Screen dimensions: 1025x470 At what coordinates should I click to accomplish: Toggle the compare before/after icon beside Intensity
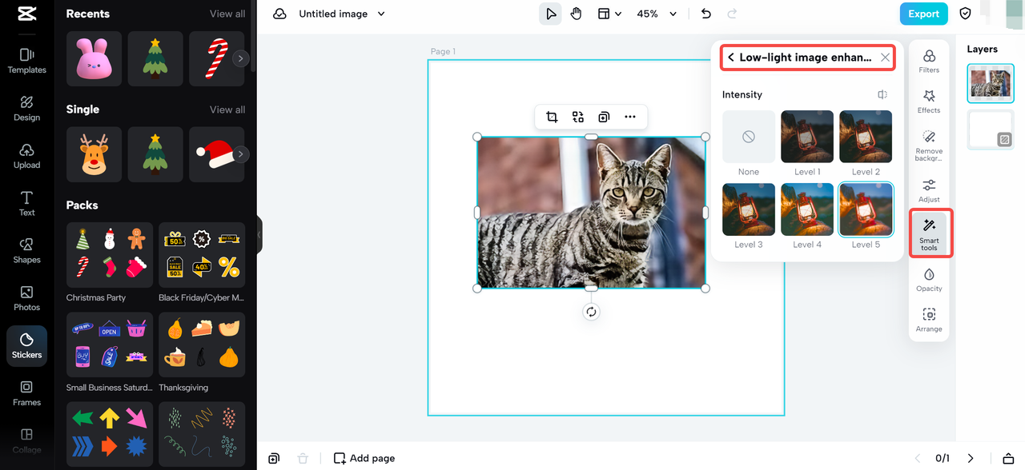tap(882, 94)
